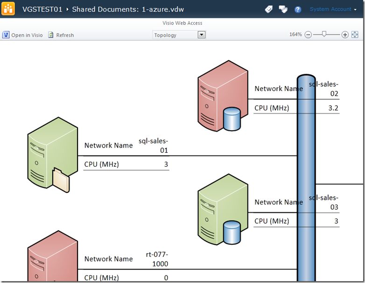
Task: Click CPU value 0 for rt-077-1000
Action: click(166, 278)
